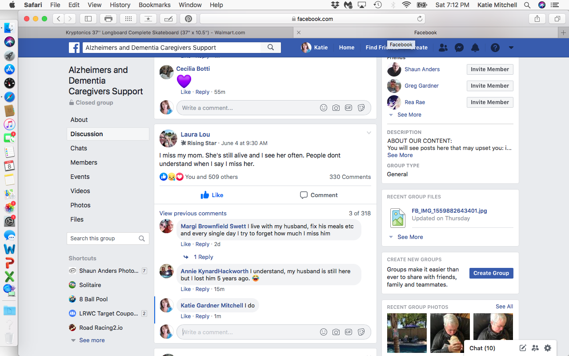The height and width of the screenshot is (356, 569).
Task: Open the notifications bell icon
Action: 475,48
